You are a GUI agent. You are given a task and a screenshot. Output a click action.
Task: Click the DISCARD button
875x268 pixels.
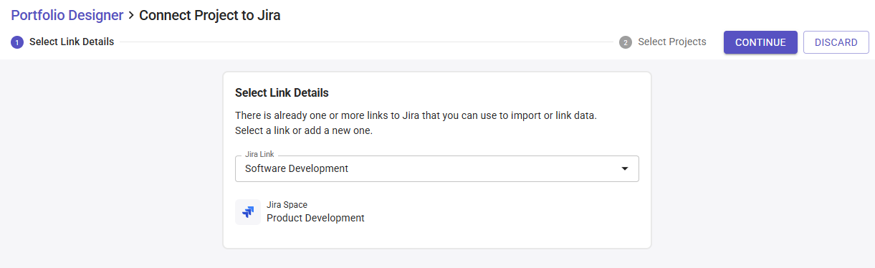(836, 42)
